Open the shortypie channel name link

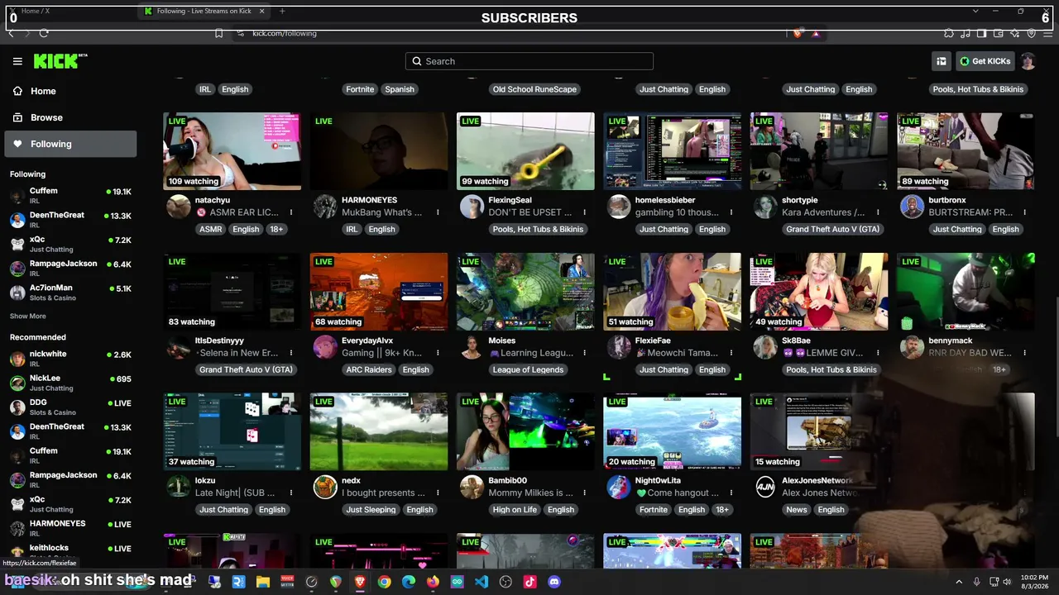800,200
